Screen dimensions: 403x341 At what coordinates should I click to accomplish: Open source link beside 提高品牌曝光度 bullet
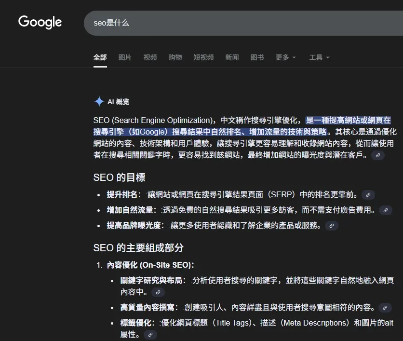tap(332, 226)
